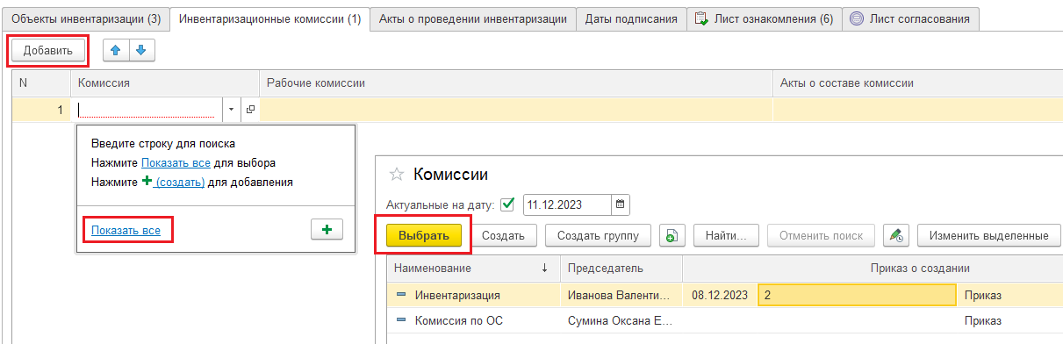Click Сумина Оксана Е... chairman cell
Image resolution: width=1063 pixels, height=344 pixels.
pyautogui.click(x=621, y=322)
